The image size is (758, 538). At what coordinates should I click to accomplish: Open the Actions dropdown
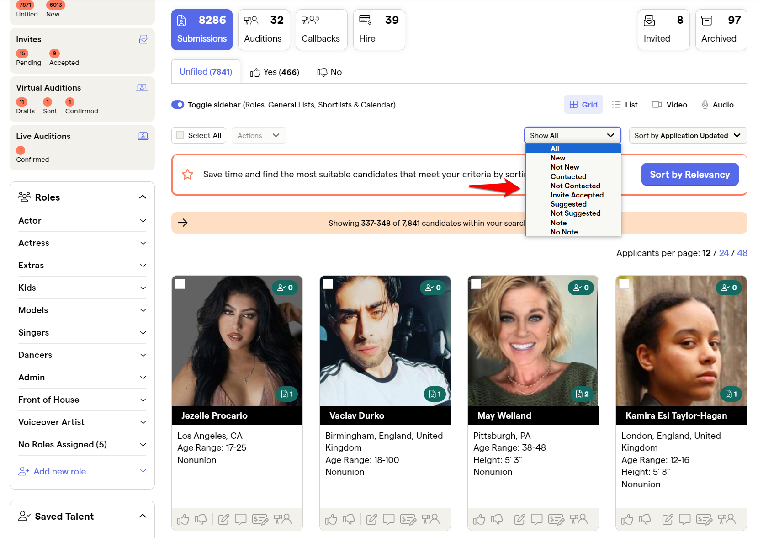pos(259,135)
